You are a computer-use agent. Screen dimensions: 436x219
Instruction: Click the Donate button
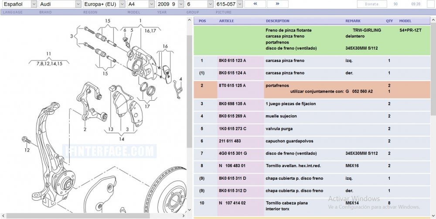[x=371, y=4]
